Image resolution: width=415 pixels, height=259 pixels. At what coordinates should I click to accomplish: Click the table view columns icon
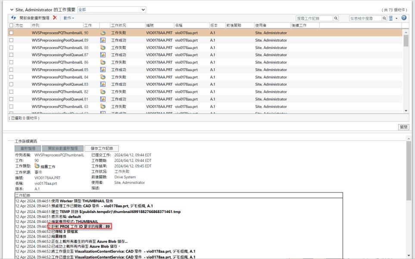click(x=390, y=18)
